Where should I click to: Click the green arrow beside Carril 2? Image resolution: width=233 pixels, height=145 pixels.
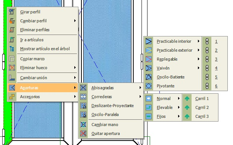(x=187, y=107)
